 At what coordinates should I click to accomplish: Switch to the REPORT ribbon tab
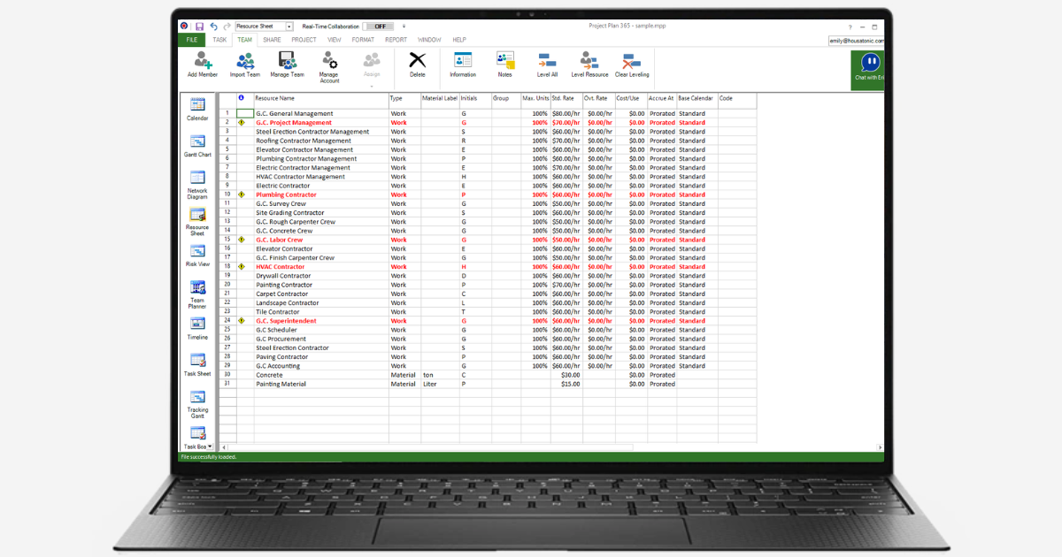click(x=396, y=40)
